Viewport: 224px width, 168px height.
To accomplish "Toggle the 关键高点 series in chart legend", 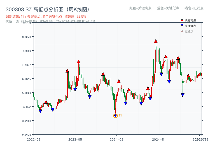I will (188, 20).
